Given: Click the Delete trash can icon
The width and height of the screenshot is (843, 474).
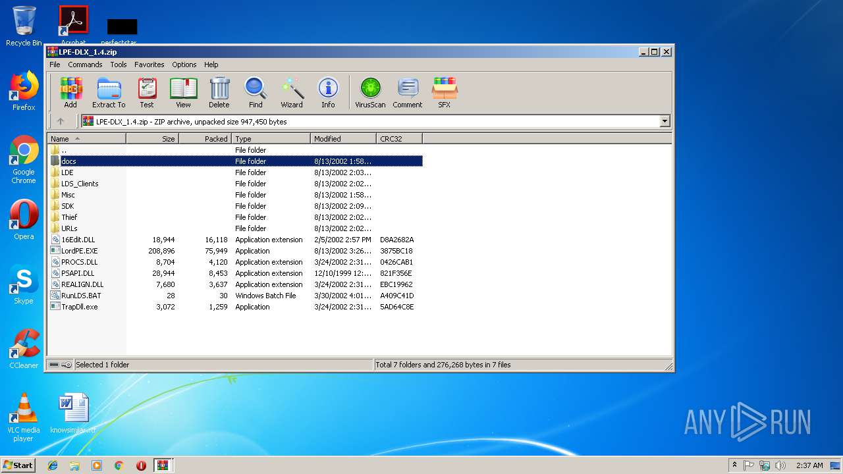Looking at the screenshot, I should tap(219, 93).
